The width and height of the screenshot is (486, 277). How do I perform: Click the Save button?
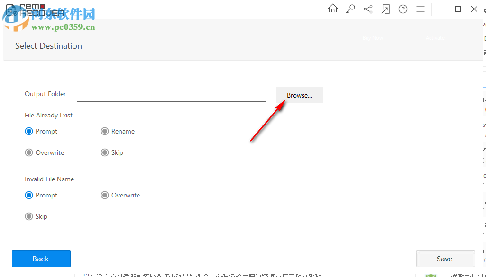pyautogui.click(x=445, y=259)
